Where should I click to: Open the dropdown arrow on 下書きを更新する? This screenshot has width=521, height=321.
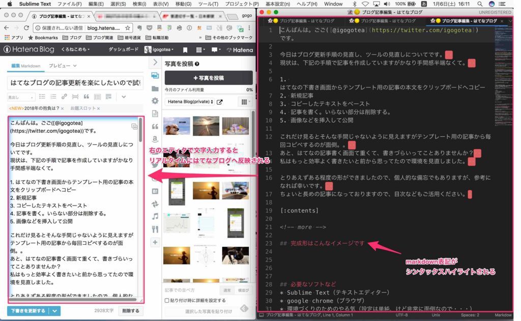pos(54,310)
